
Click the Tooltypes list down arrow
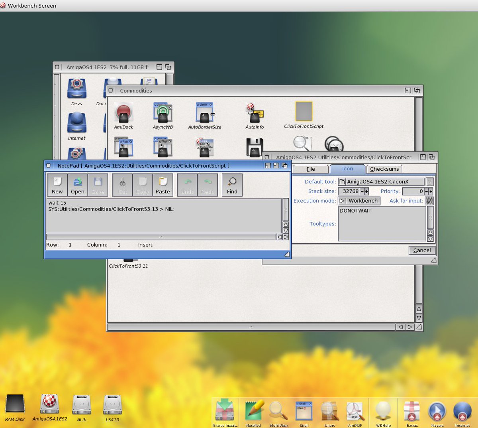point(430,238)
